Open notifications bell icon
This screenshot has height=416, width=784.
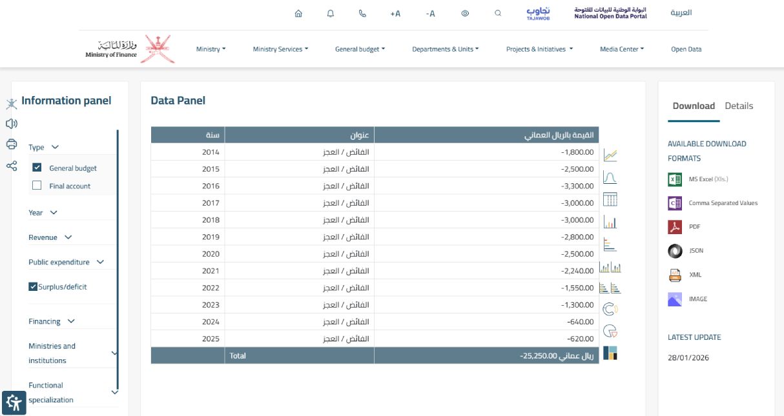pyautogui.click(x=331, y=13)
